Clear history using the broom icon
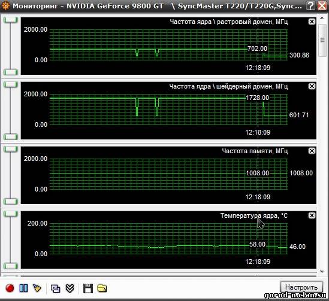This screenshot has height=301, width=329. coord(37,288)
